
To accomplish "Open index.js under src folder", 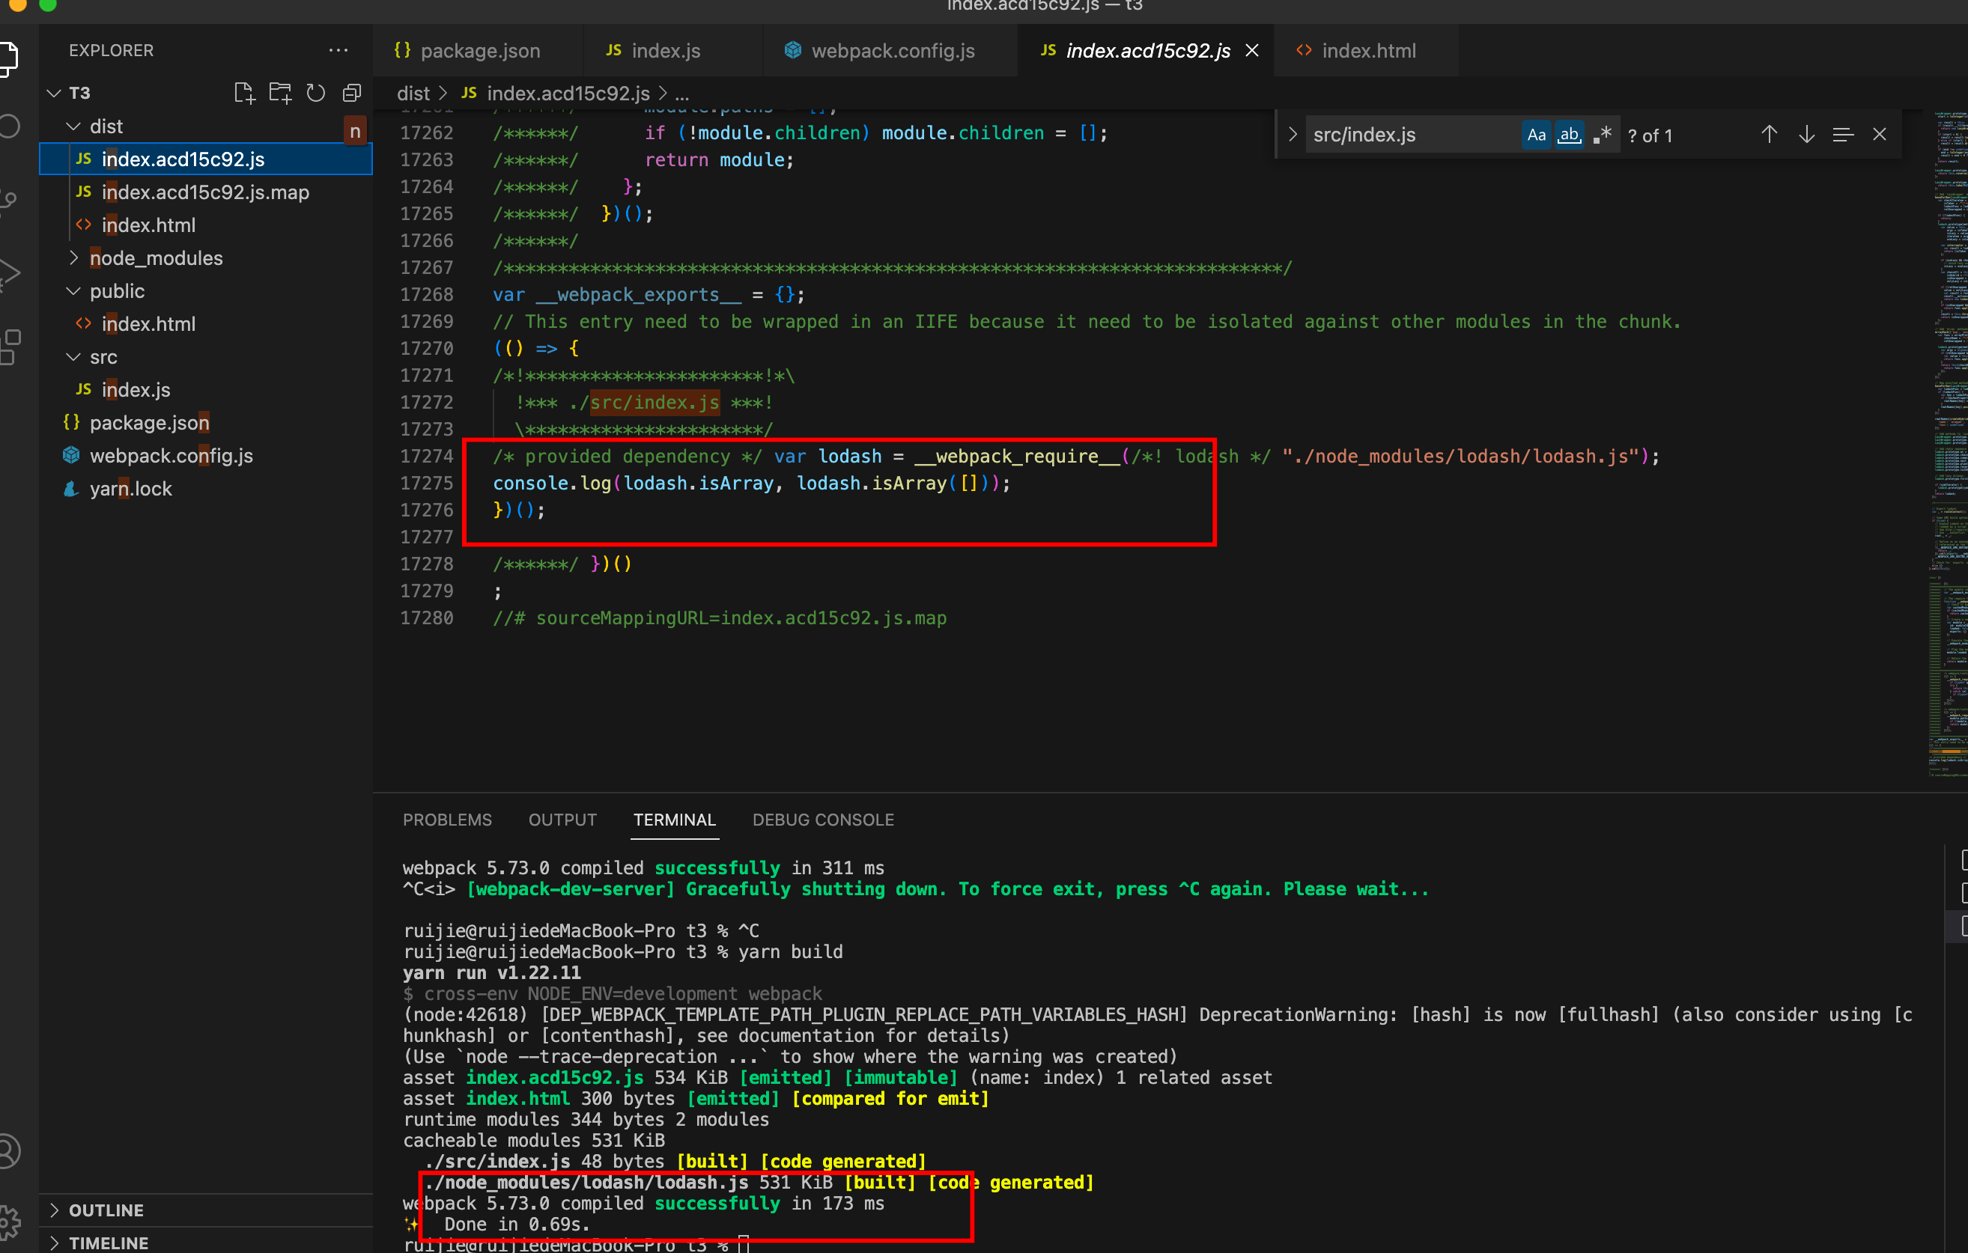I will 206,390.
